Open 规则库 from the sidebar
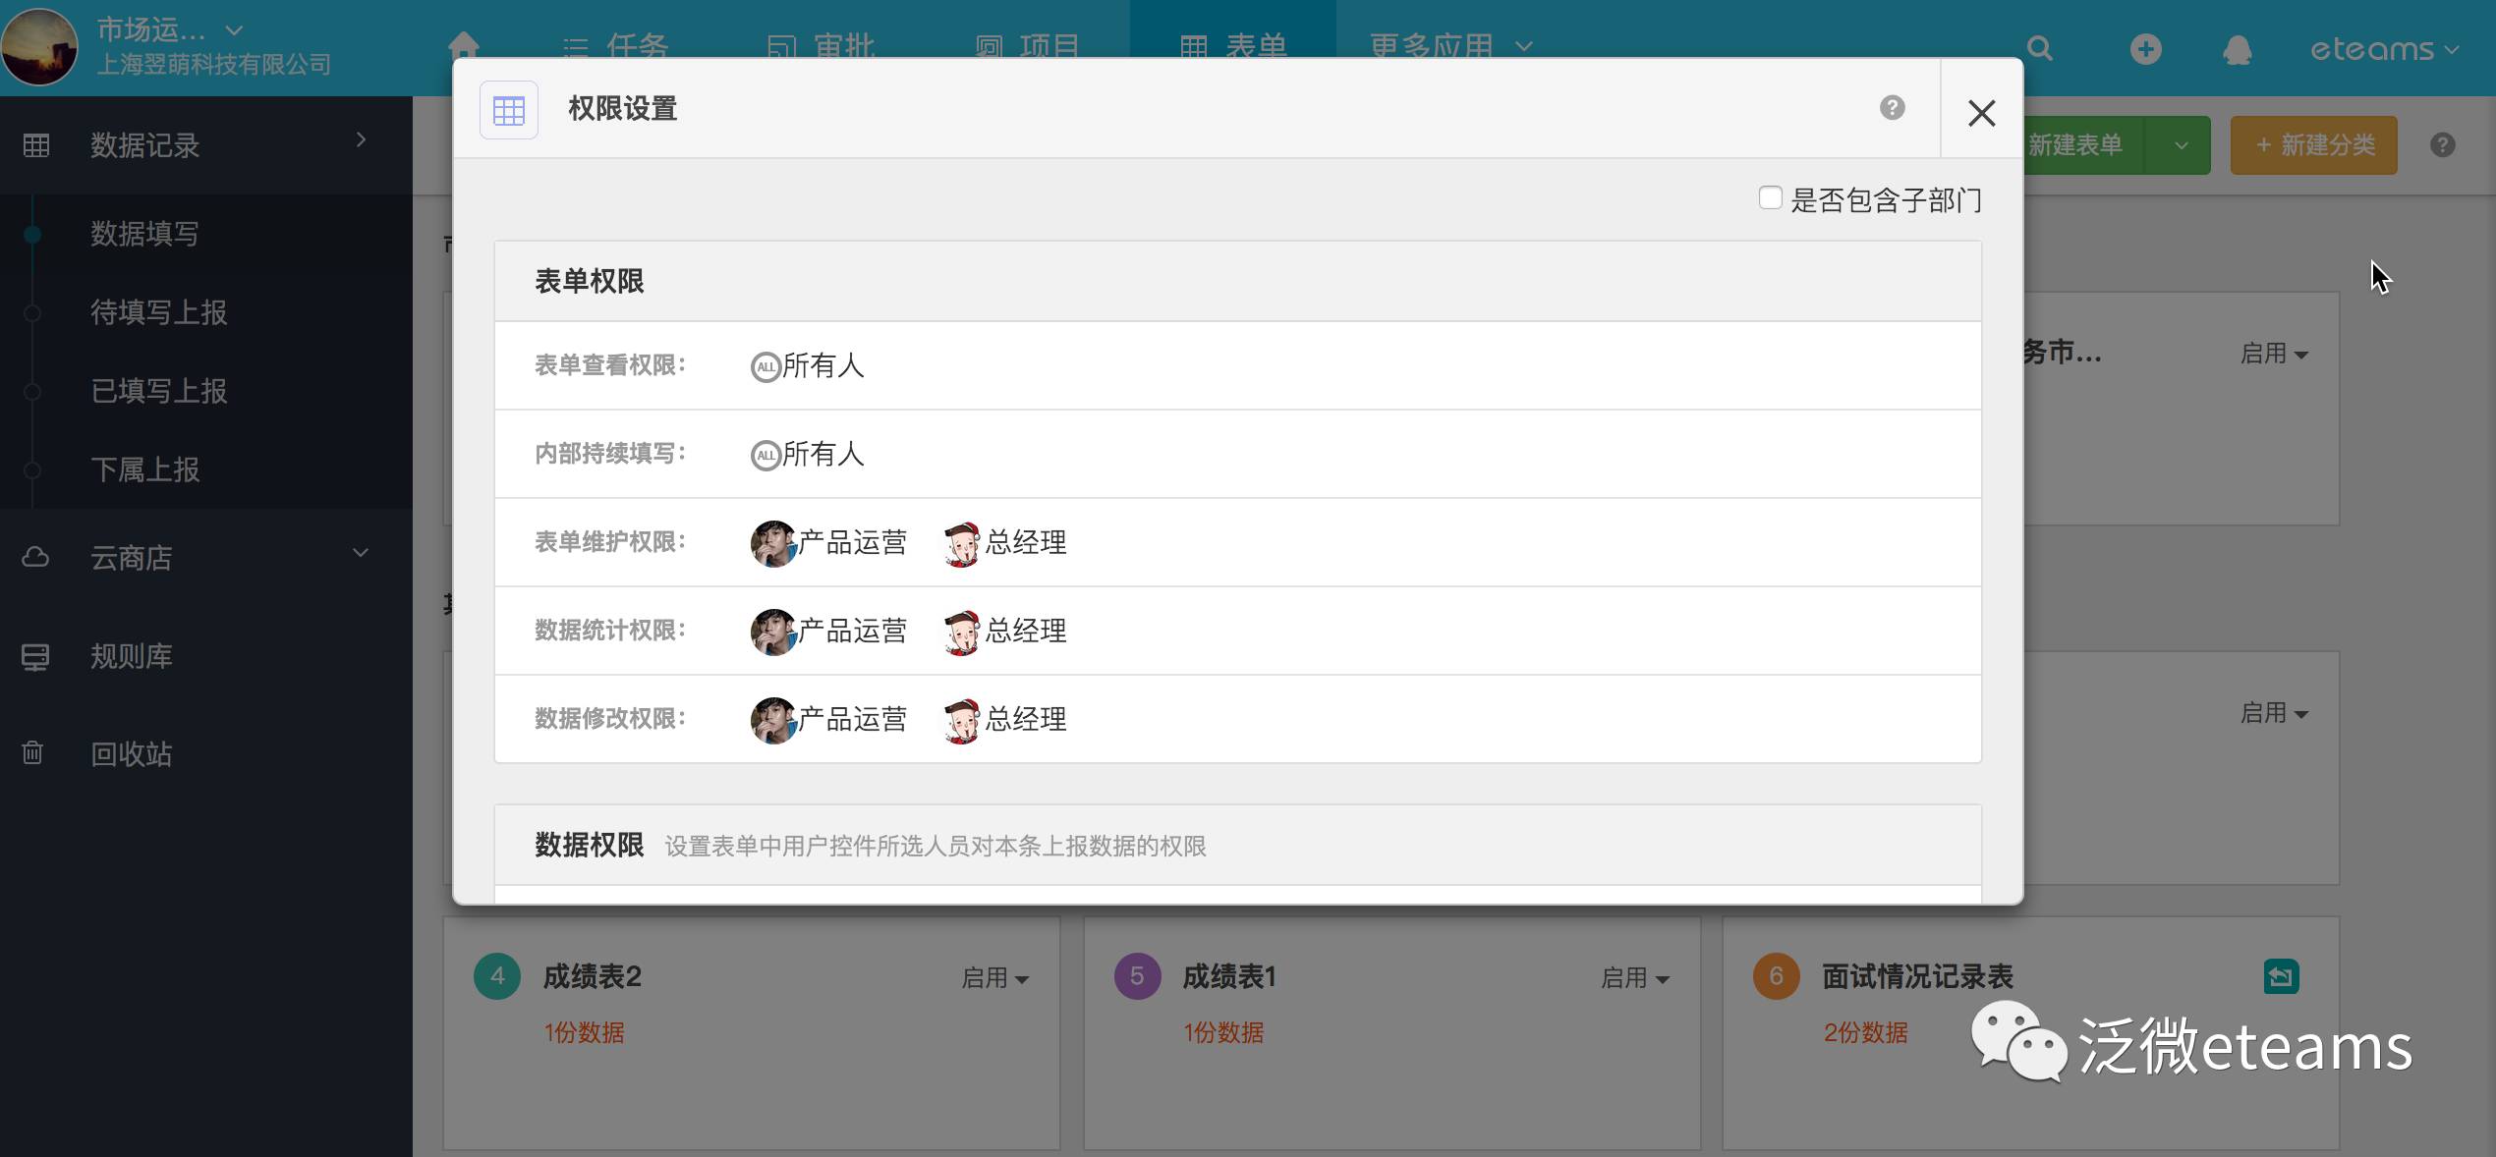 click(131, 656)
